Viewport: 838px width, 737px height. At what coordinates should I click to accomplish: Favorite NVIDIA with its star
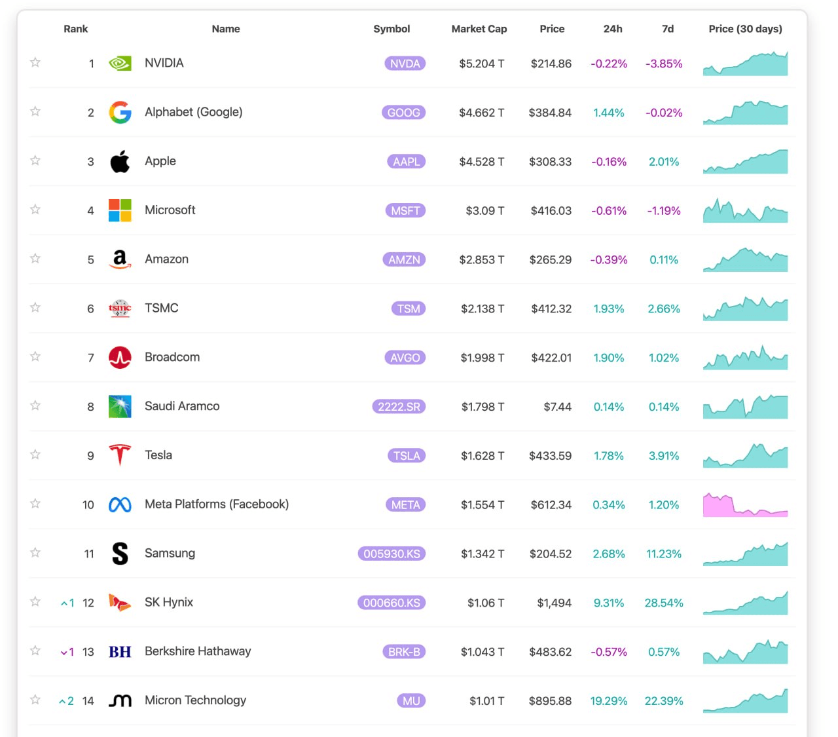click(35, 63)
